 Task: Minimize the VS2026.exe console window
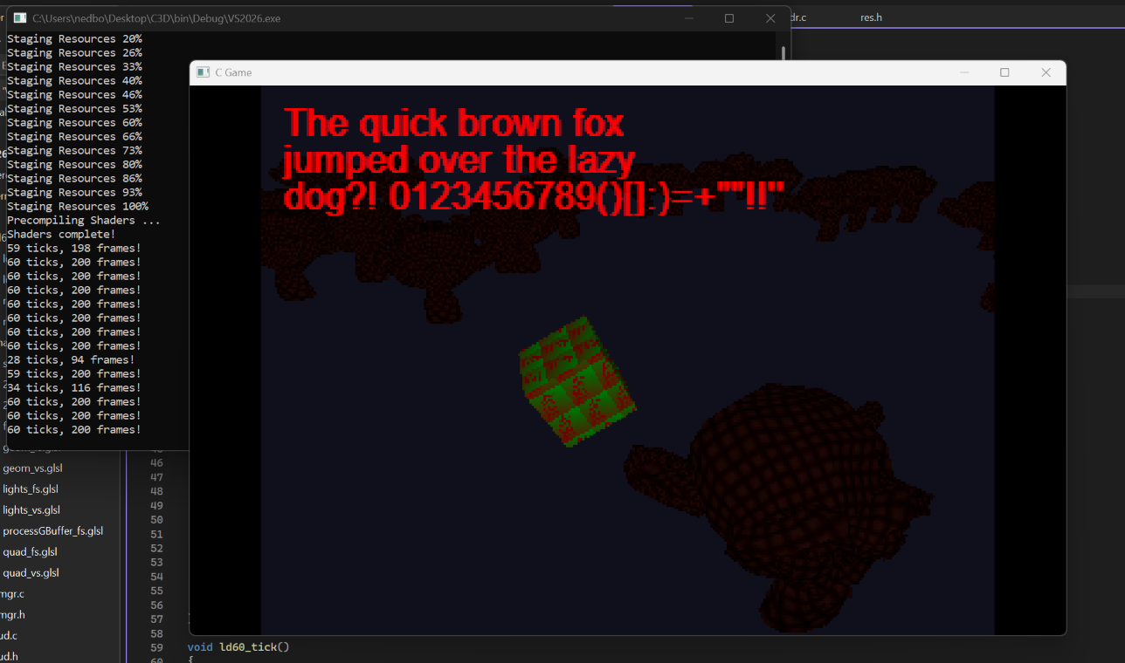click(x=688, y=18)
